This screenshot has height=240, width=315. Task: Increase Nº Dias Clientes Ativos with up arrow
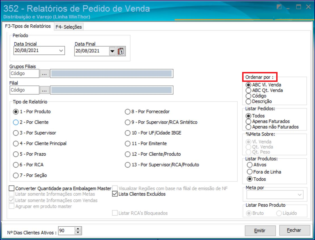point(78,229)
